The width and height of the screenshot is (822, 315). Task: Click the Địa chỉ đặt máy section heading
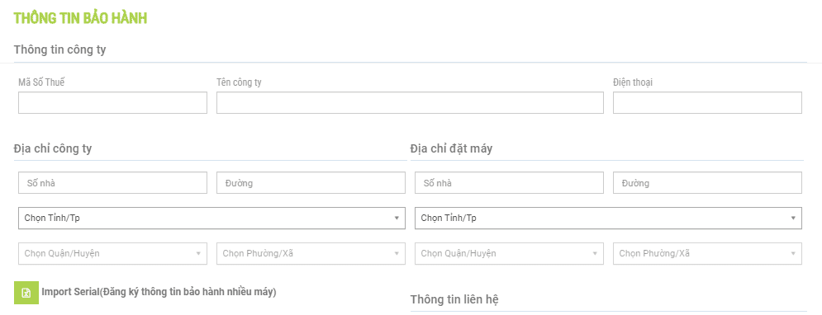pos(451,148)
